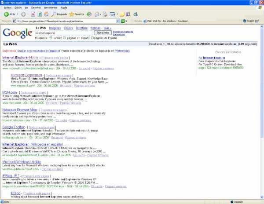
Task: Open the 'Internet Explorer Home' result
Action: (20, 58)
